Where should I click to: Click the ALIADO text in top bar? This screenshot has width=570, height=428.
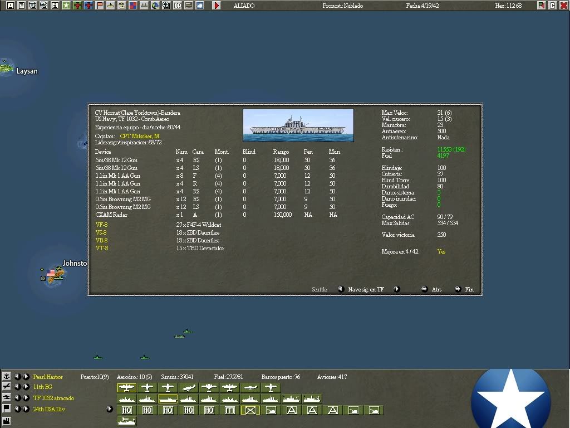pyautogui.click(x=244, y=6)
